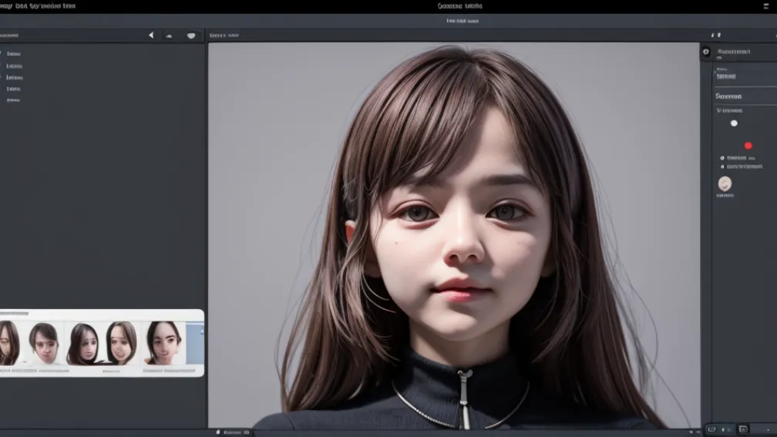Screen dimensions: 777x437
Task: Select the thumbnail of the face wearing glasses
Action: coord(9,343)
